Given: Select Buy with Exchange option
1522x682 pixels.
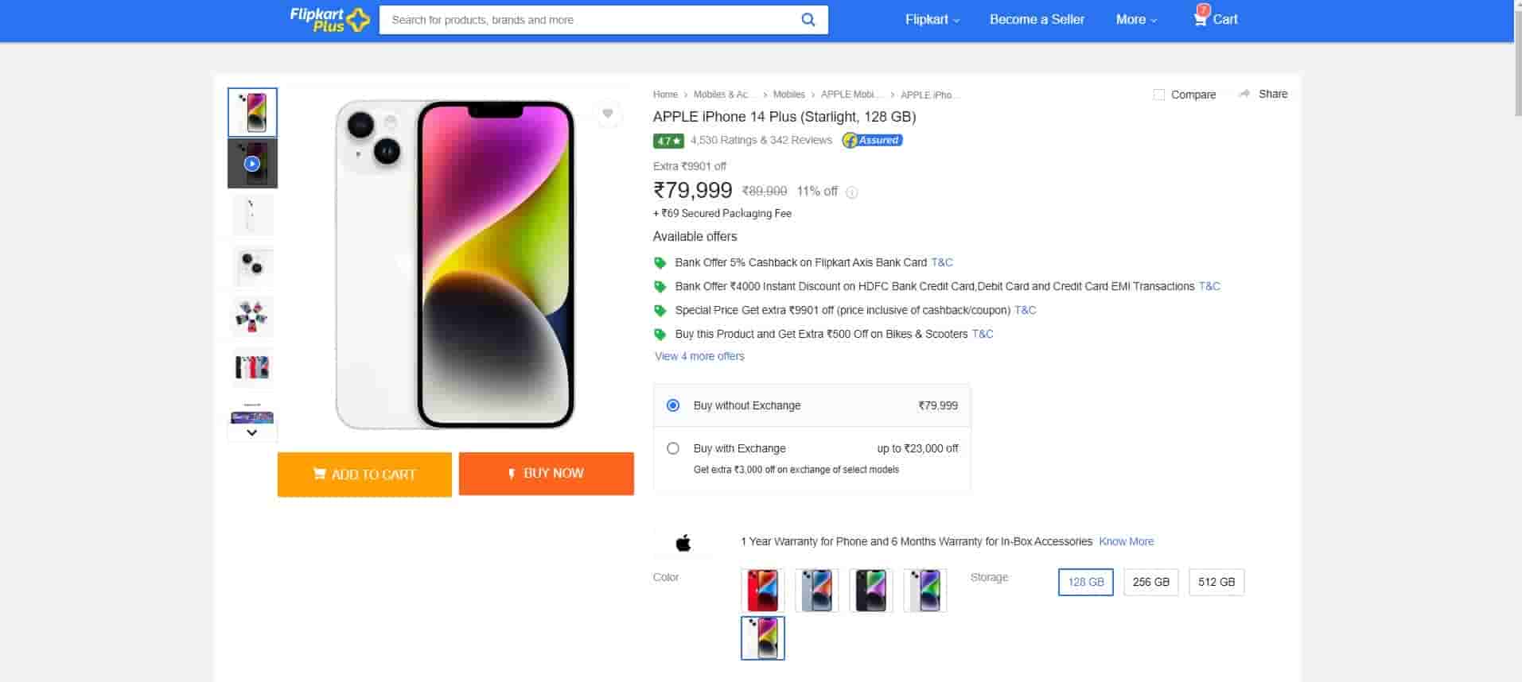Looking at the screenshot, I should [x=673, y=448].
